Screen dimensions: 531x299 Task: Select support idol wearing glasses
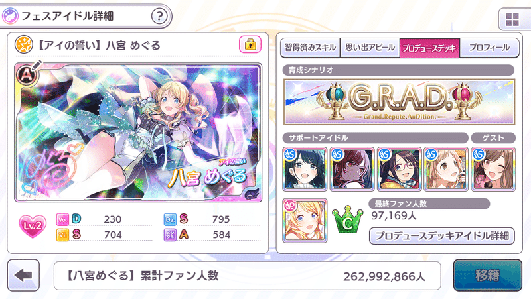point(400,169)
